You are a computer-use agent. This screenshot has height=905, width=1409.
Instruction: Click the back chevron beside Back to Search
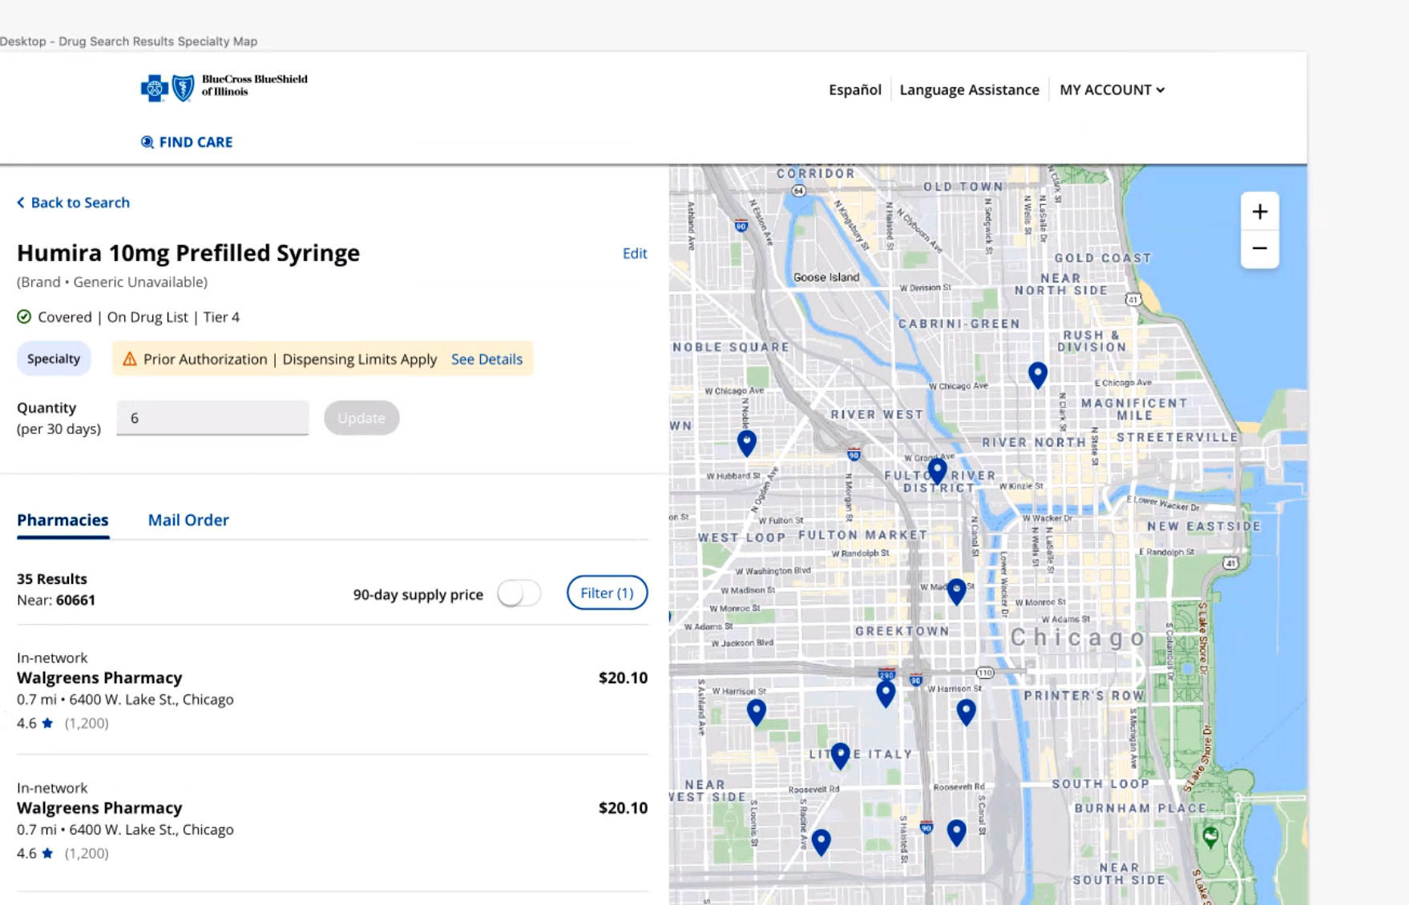tap(21, 203)
